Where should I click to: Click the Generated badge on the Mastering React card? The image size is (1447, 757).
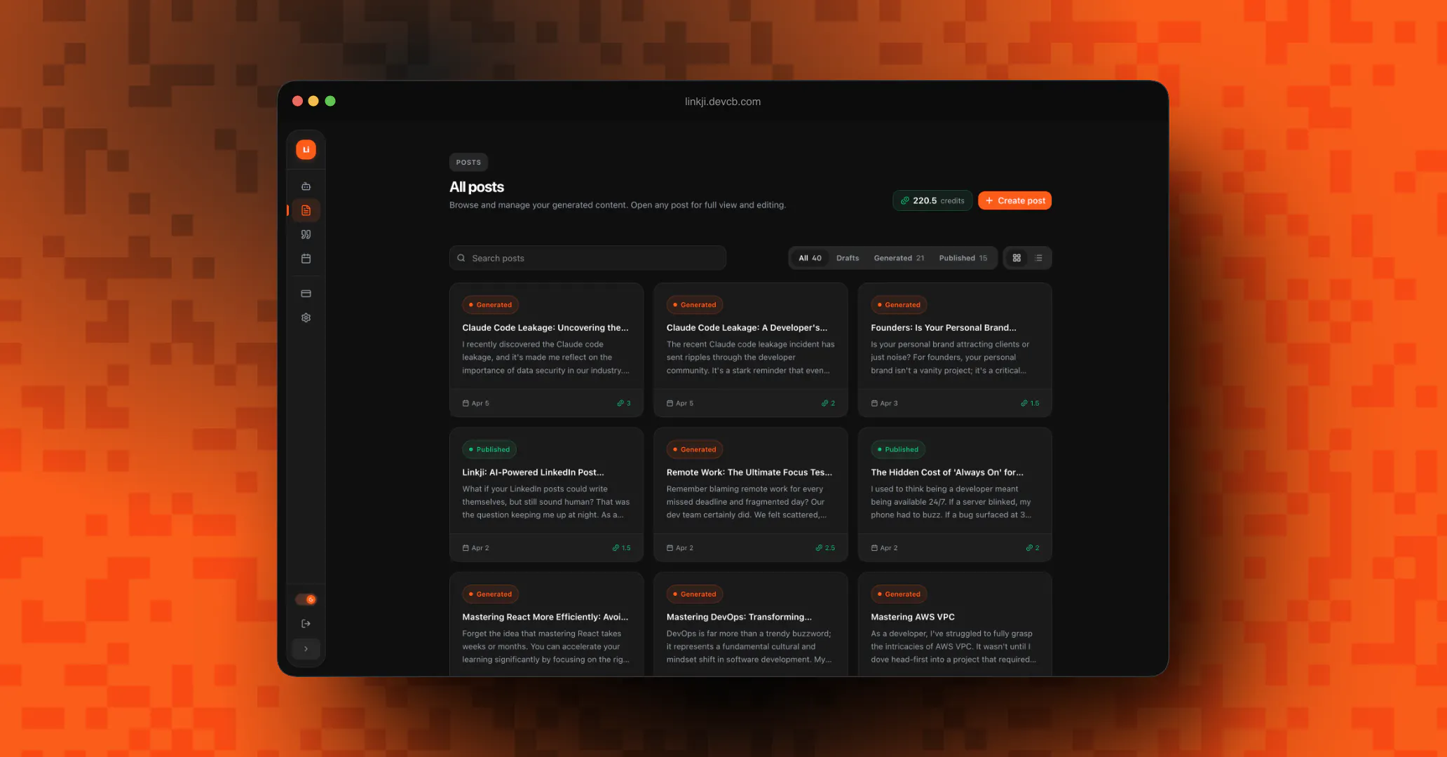coord(490,594)
